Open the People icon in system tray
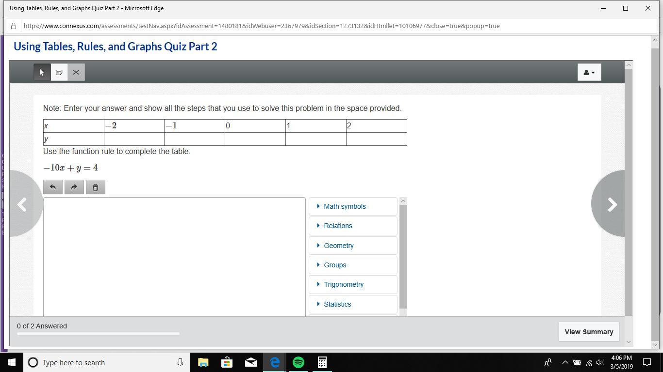Viewport: 663px width, 372px height. [x=548, y=362]
